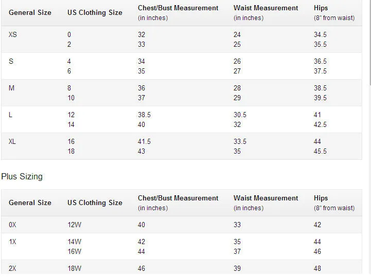Select the XS size row label
Screen dimensions: 371x277
click(x=13, y=34)
